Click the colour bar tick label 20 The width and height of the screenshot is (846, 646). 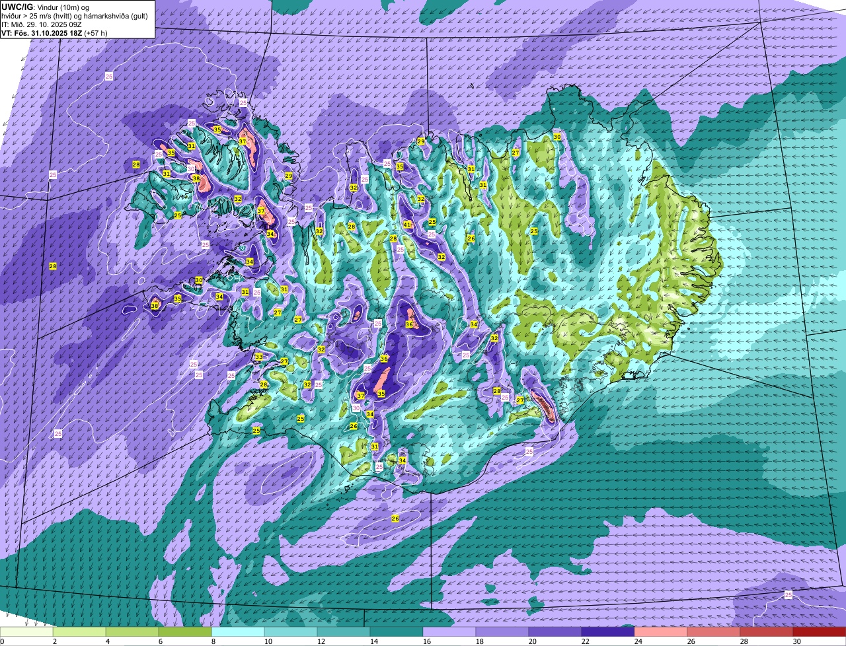(533, 641)
